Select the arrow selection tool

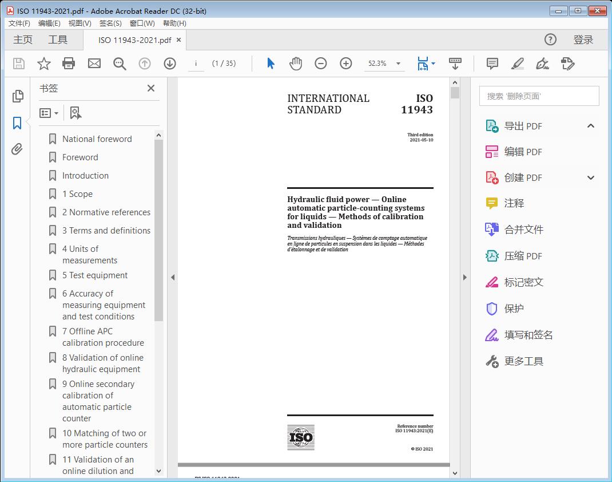pyautogui.click(x=270, y=64)
